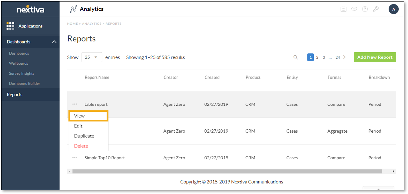Select Wallboards in the sidebar
Image resolution: width=408 pixels, height=194 pixels.
point(18,63)
